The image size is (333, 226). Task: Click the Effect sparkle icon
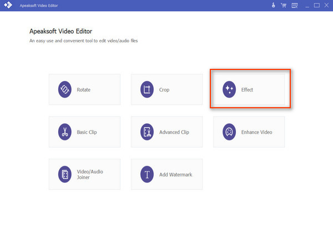(x=229, y=89)
